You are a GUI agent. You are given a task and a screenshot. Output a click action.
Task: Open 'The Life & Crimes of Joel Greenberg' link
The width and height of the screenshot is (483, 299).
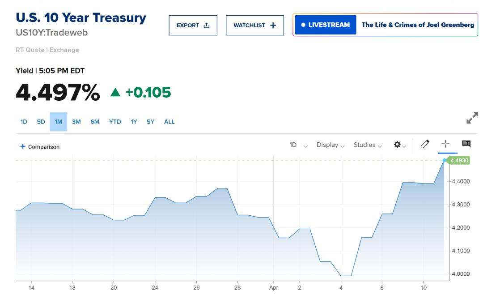coord(418,25)
